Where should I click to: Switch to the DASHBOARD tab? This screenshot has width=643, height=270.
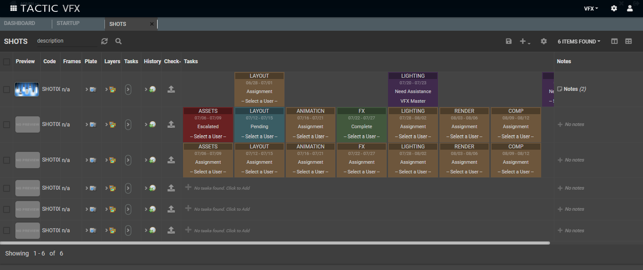tap(19, 23)
